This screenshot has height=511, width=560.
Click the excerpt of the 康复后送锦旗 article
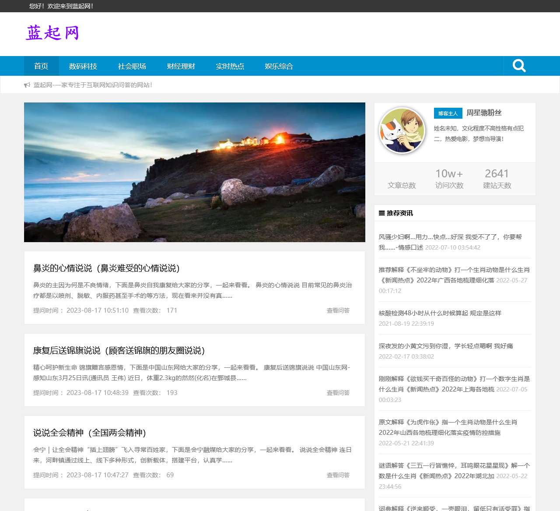(x=192, y=373)
